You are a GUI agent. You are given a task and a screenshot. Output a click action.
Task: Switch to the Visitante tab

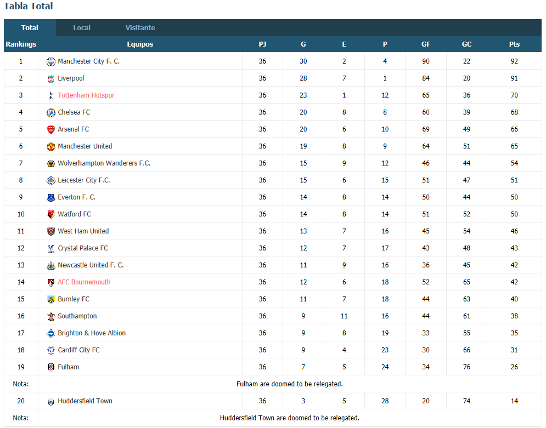click(140, 28)
